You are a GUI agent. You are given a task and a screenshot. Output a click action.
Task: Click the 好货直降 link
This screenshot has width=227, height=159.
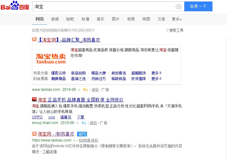(x=139, y=79)
